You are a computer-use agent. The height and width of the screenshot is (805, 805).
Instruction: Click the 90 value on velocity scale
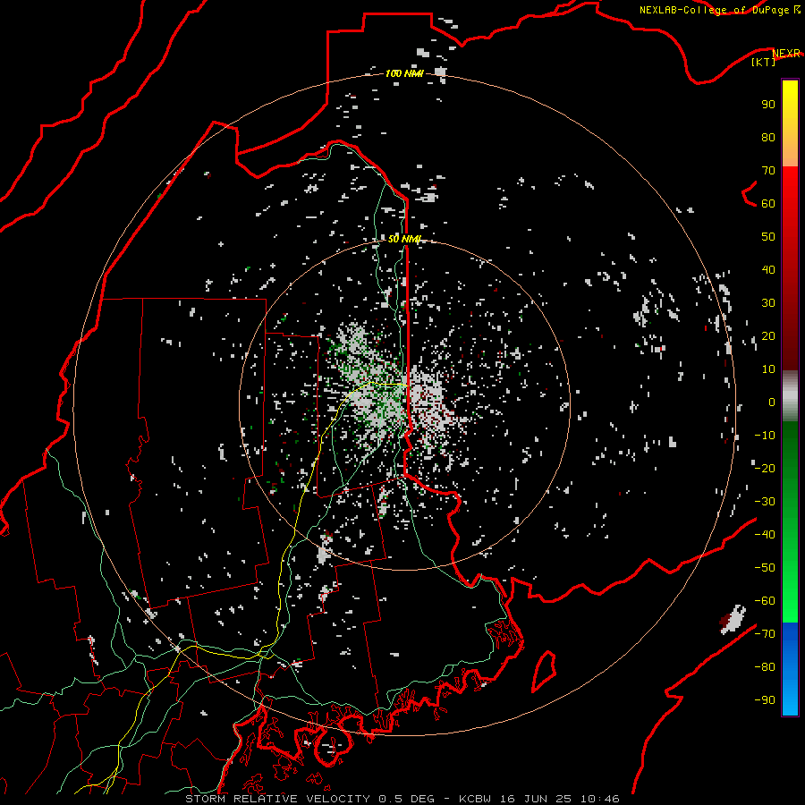click(768, 105)
